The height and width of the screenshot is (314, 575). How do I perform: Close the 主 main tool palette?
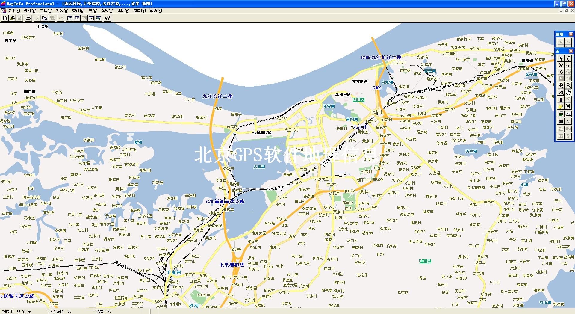tap(571, 51)
